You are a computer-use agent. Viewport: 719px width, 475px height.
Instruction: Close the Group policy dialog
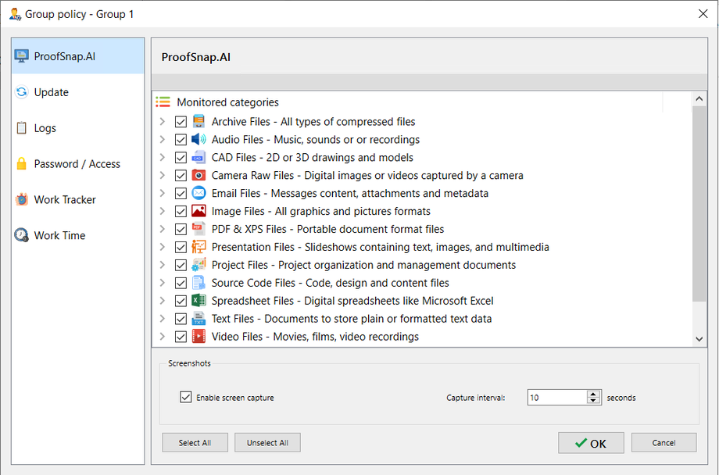(703, 14)
